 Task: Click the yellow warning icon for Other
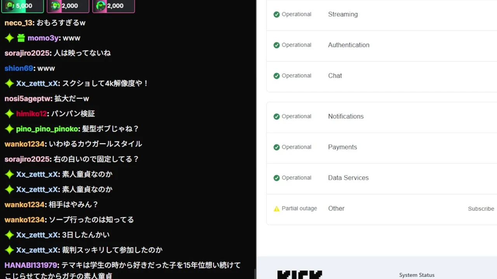[276, 208]
